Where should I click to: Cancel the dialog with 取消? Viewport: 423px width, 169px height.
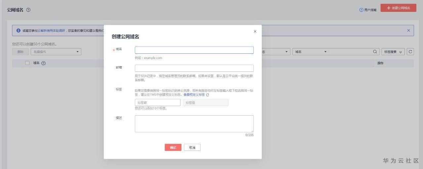tap(192, 148)
